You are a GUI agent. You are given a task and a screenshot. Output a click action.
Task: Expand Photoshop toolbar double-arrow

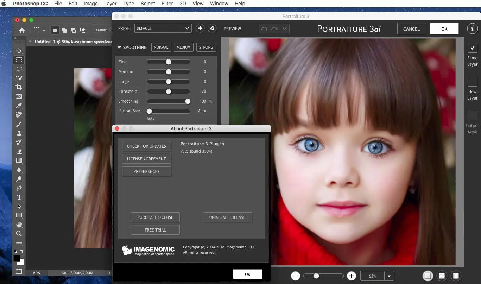click(x=15, y=38)
